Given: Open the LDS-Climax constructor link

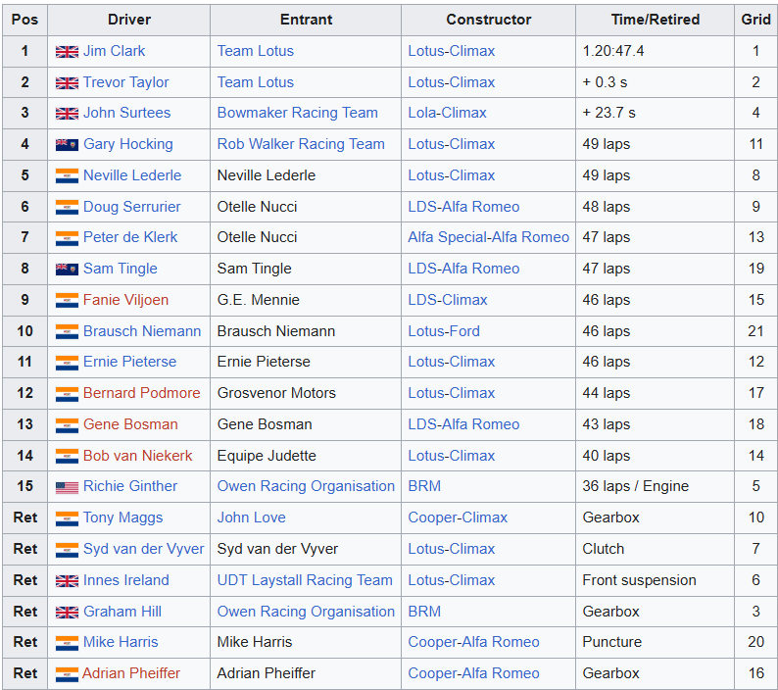Looking at the screenshot, I should [x=448, y=300].
